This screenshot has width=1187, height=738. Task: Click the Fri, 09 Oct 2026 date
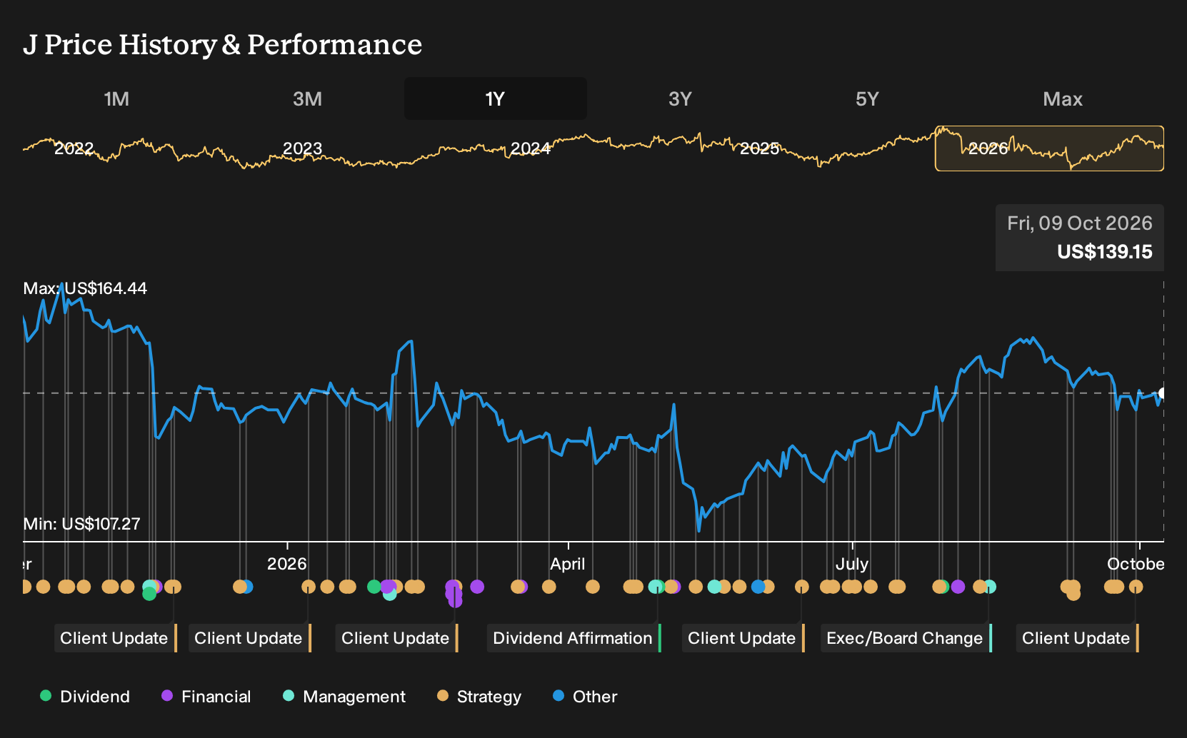pyautogui.click(x=1079, y=223)
